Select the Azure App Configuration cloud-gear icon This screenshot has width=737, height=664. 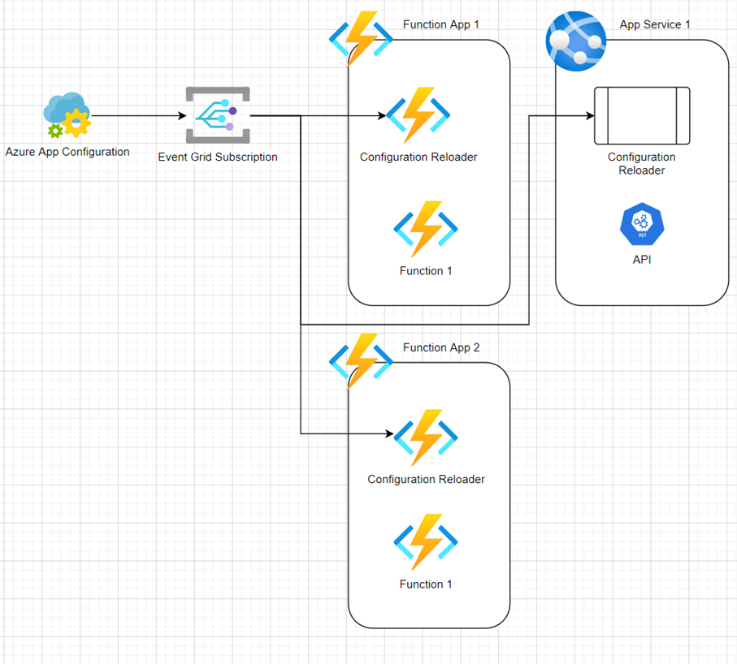67,115
